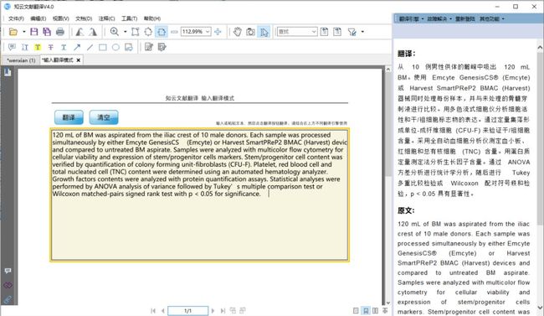Click the Save As multi-disk icon

point(47,32)
